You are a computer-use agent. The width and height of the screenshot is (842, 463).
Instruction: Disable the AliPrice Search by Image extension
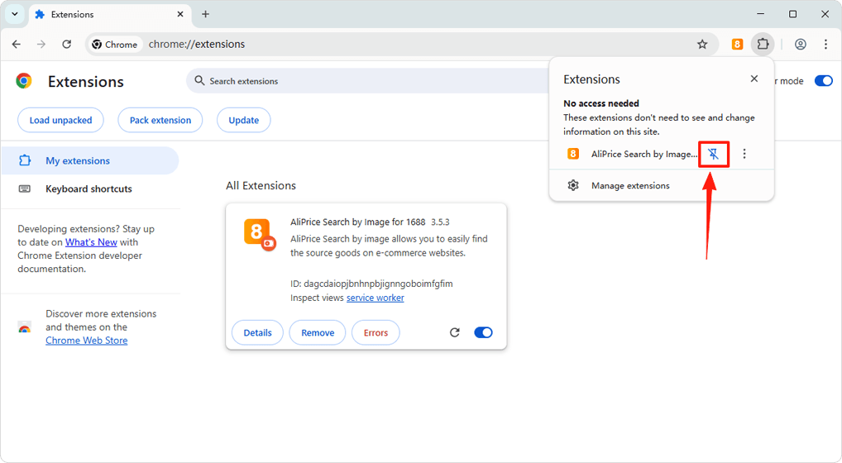[x=483, y=332]
